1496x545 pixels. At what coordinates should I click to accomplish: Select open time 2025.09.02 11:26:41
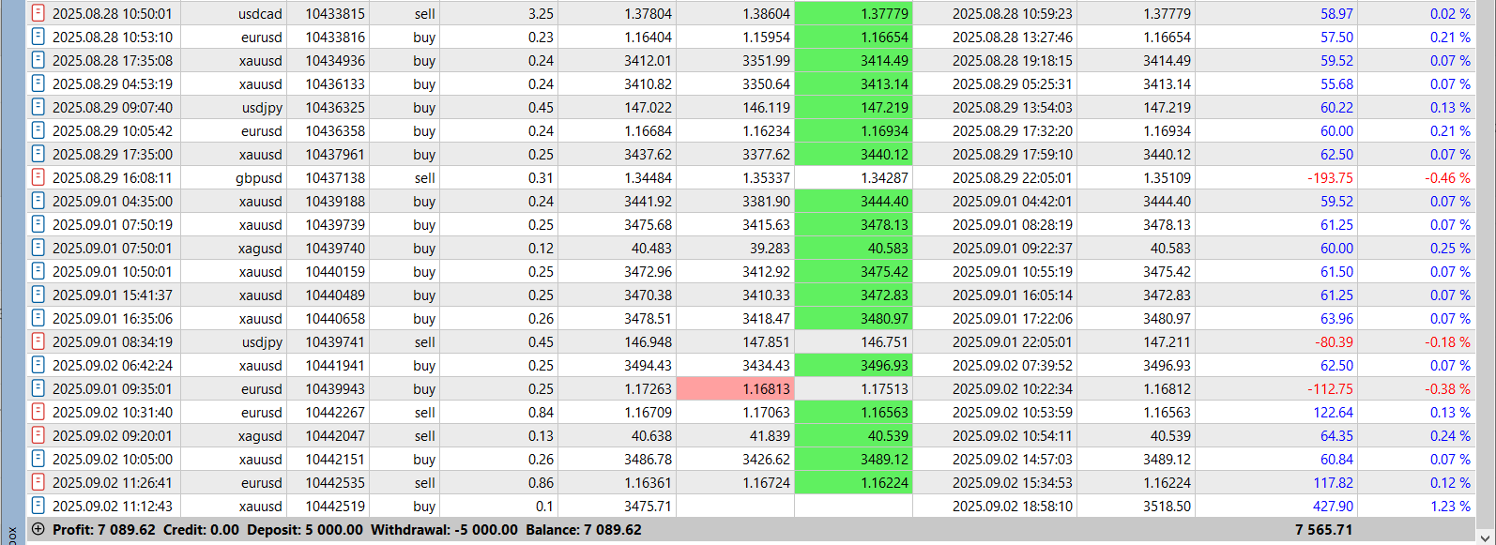click(x=113, y=483)
